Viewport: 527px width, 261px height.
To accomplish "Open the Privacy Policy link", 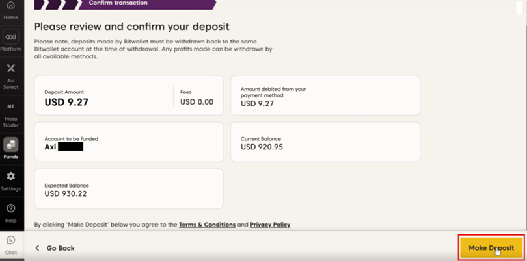I will 270,225.
